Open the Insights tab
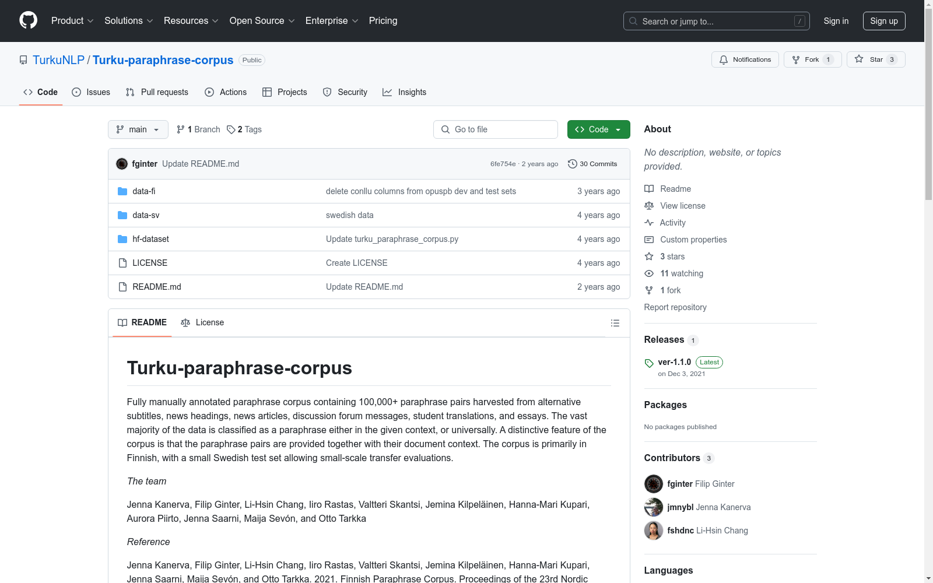The image size is (933, 583). coord(405,92)
